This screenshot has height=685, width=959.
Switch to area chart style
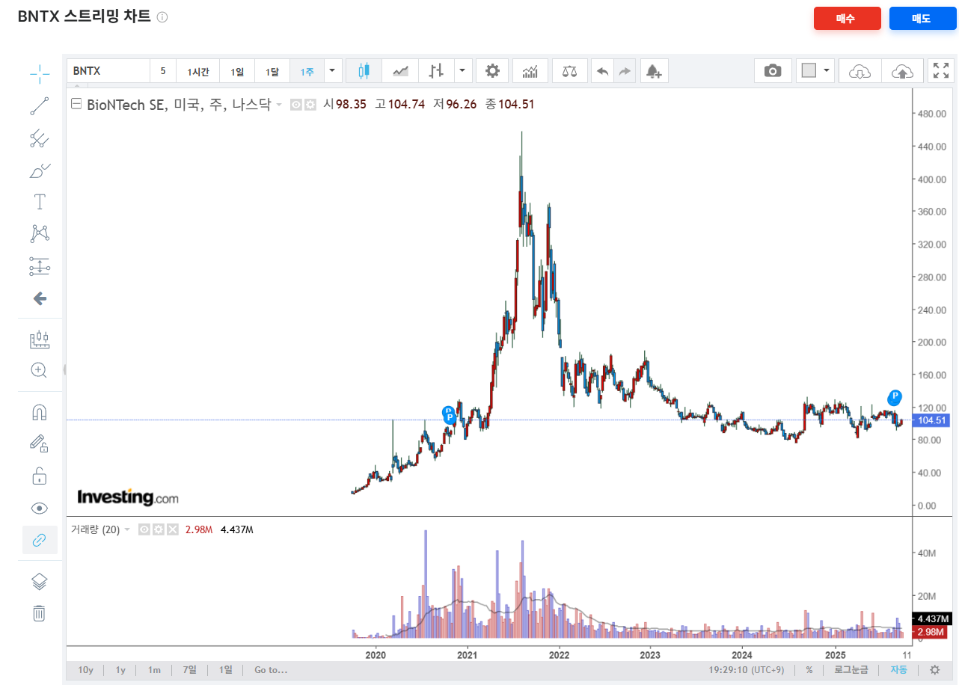coord(401,71)
